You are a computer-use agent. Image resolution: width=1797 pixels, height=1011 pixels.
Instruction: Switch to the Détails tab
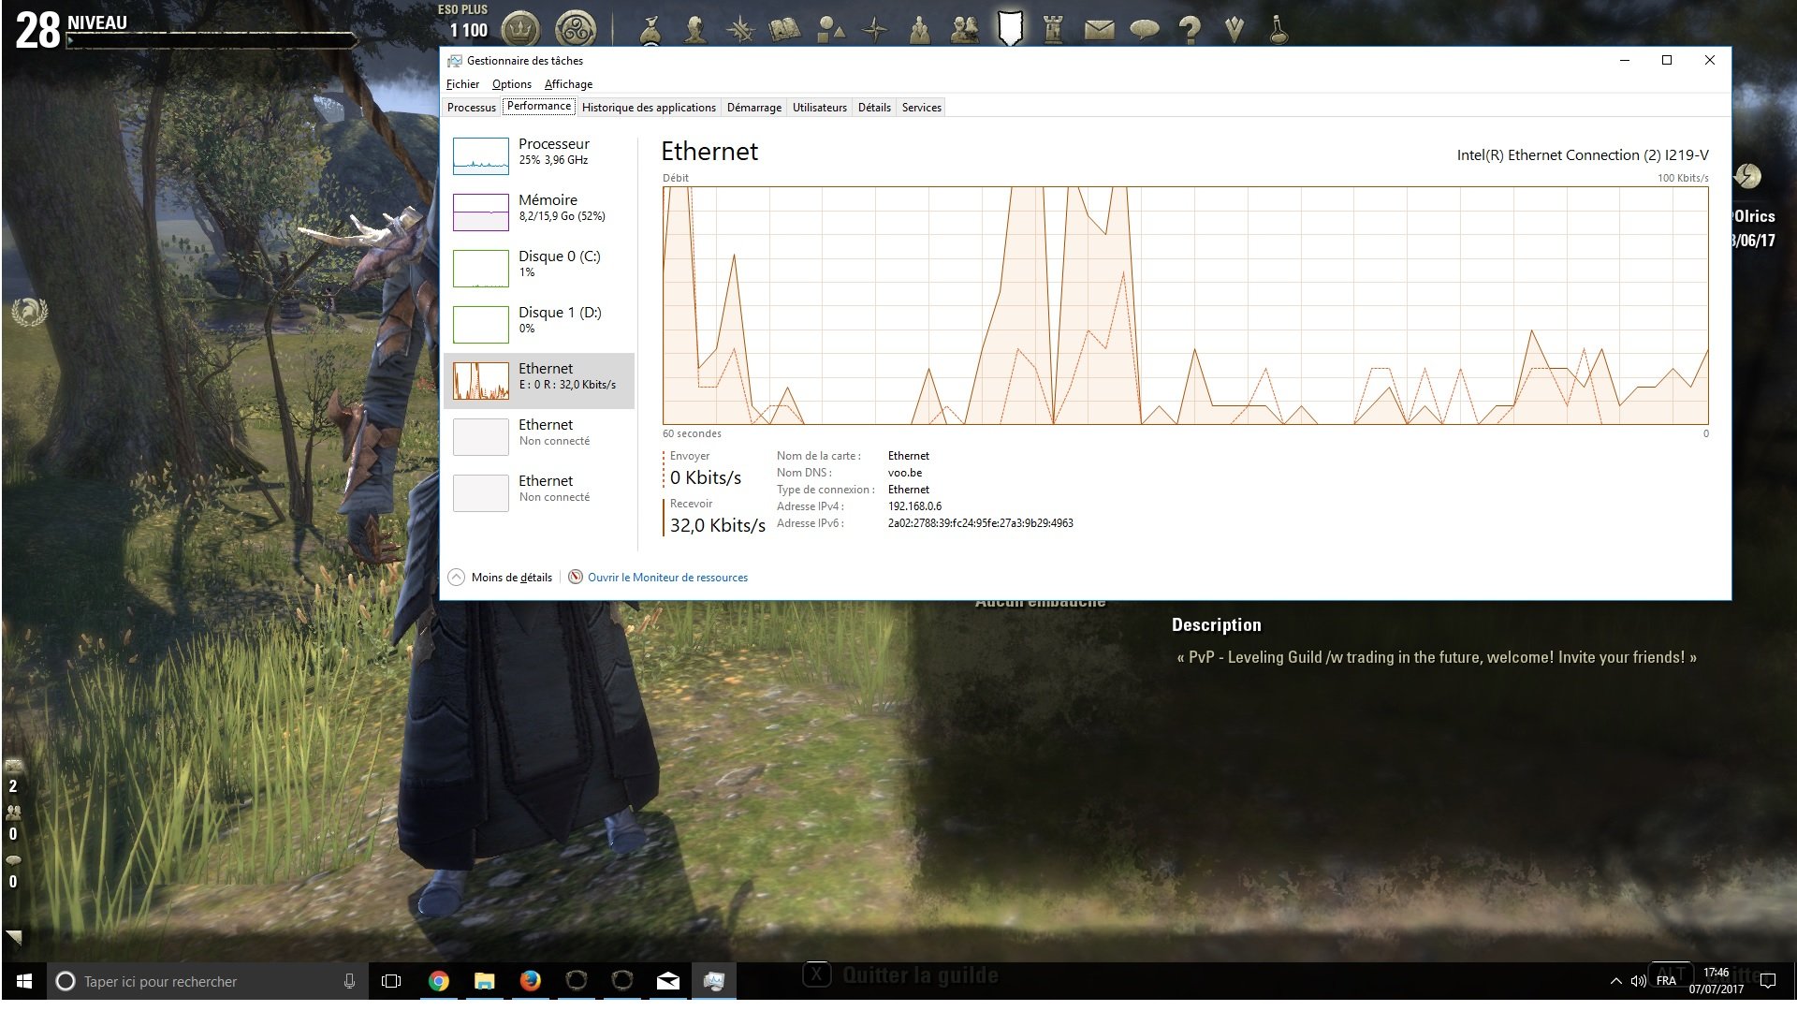[874, 108]
